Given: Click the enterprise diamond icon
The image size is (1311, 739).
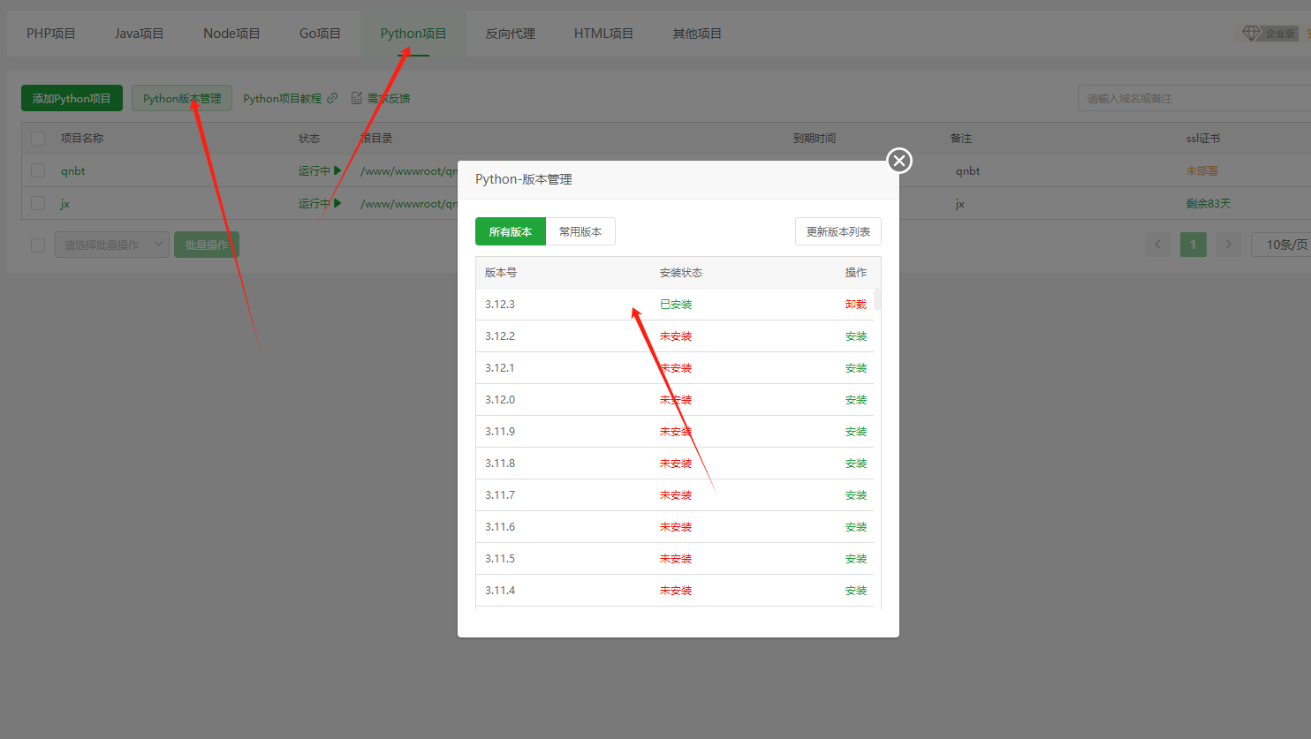Looking at the screenshot, I should click(x=1251, y=34).
